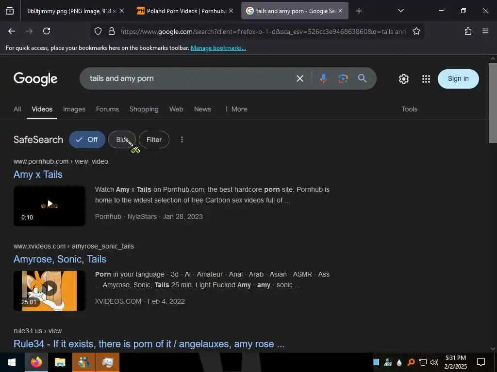Image resolution: width=497 pixels, height=372 pixels.
Task: Open the Firefox extensions panel
Action: 468,31
